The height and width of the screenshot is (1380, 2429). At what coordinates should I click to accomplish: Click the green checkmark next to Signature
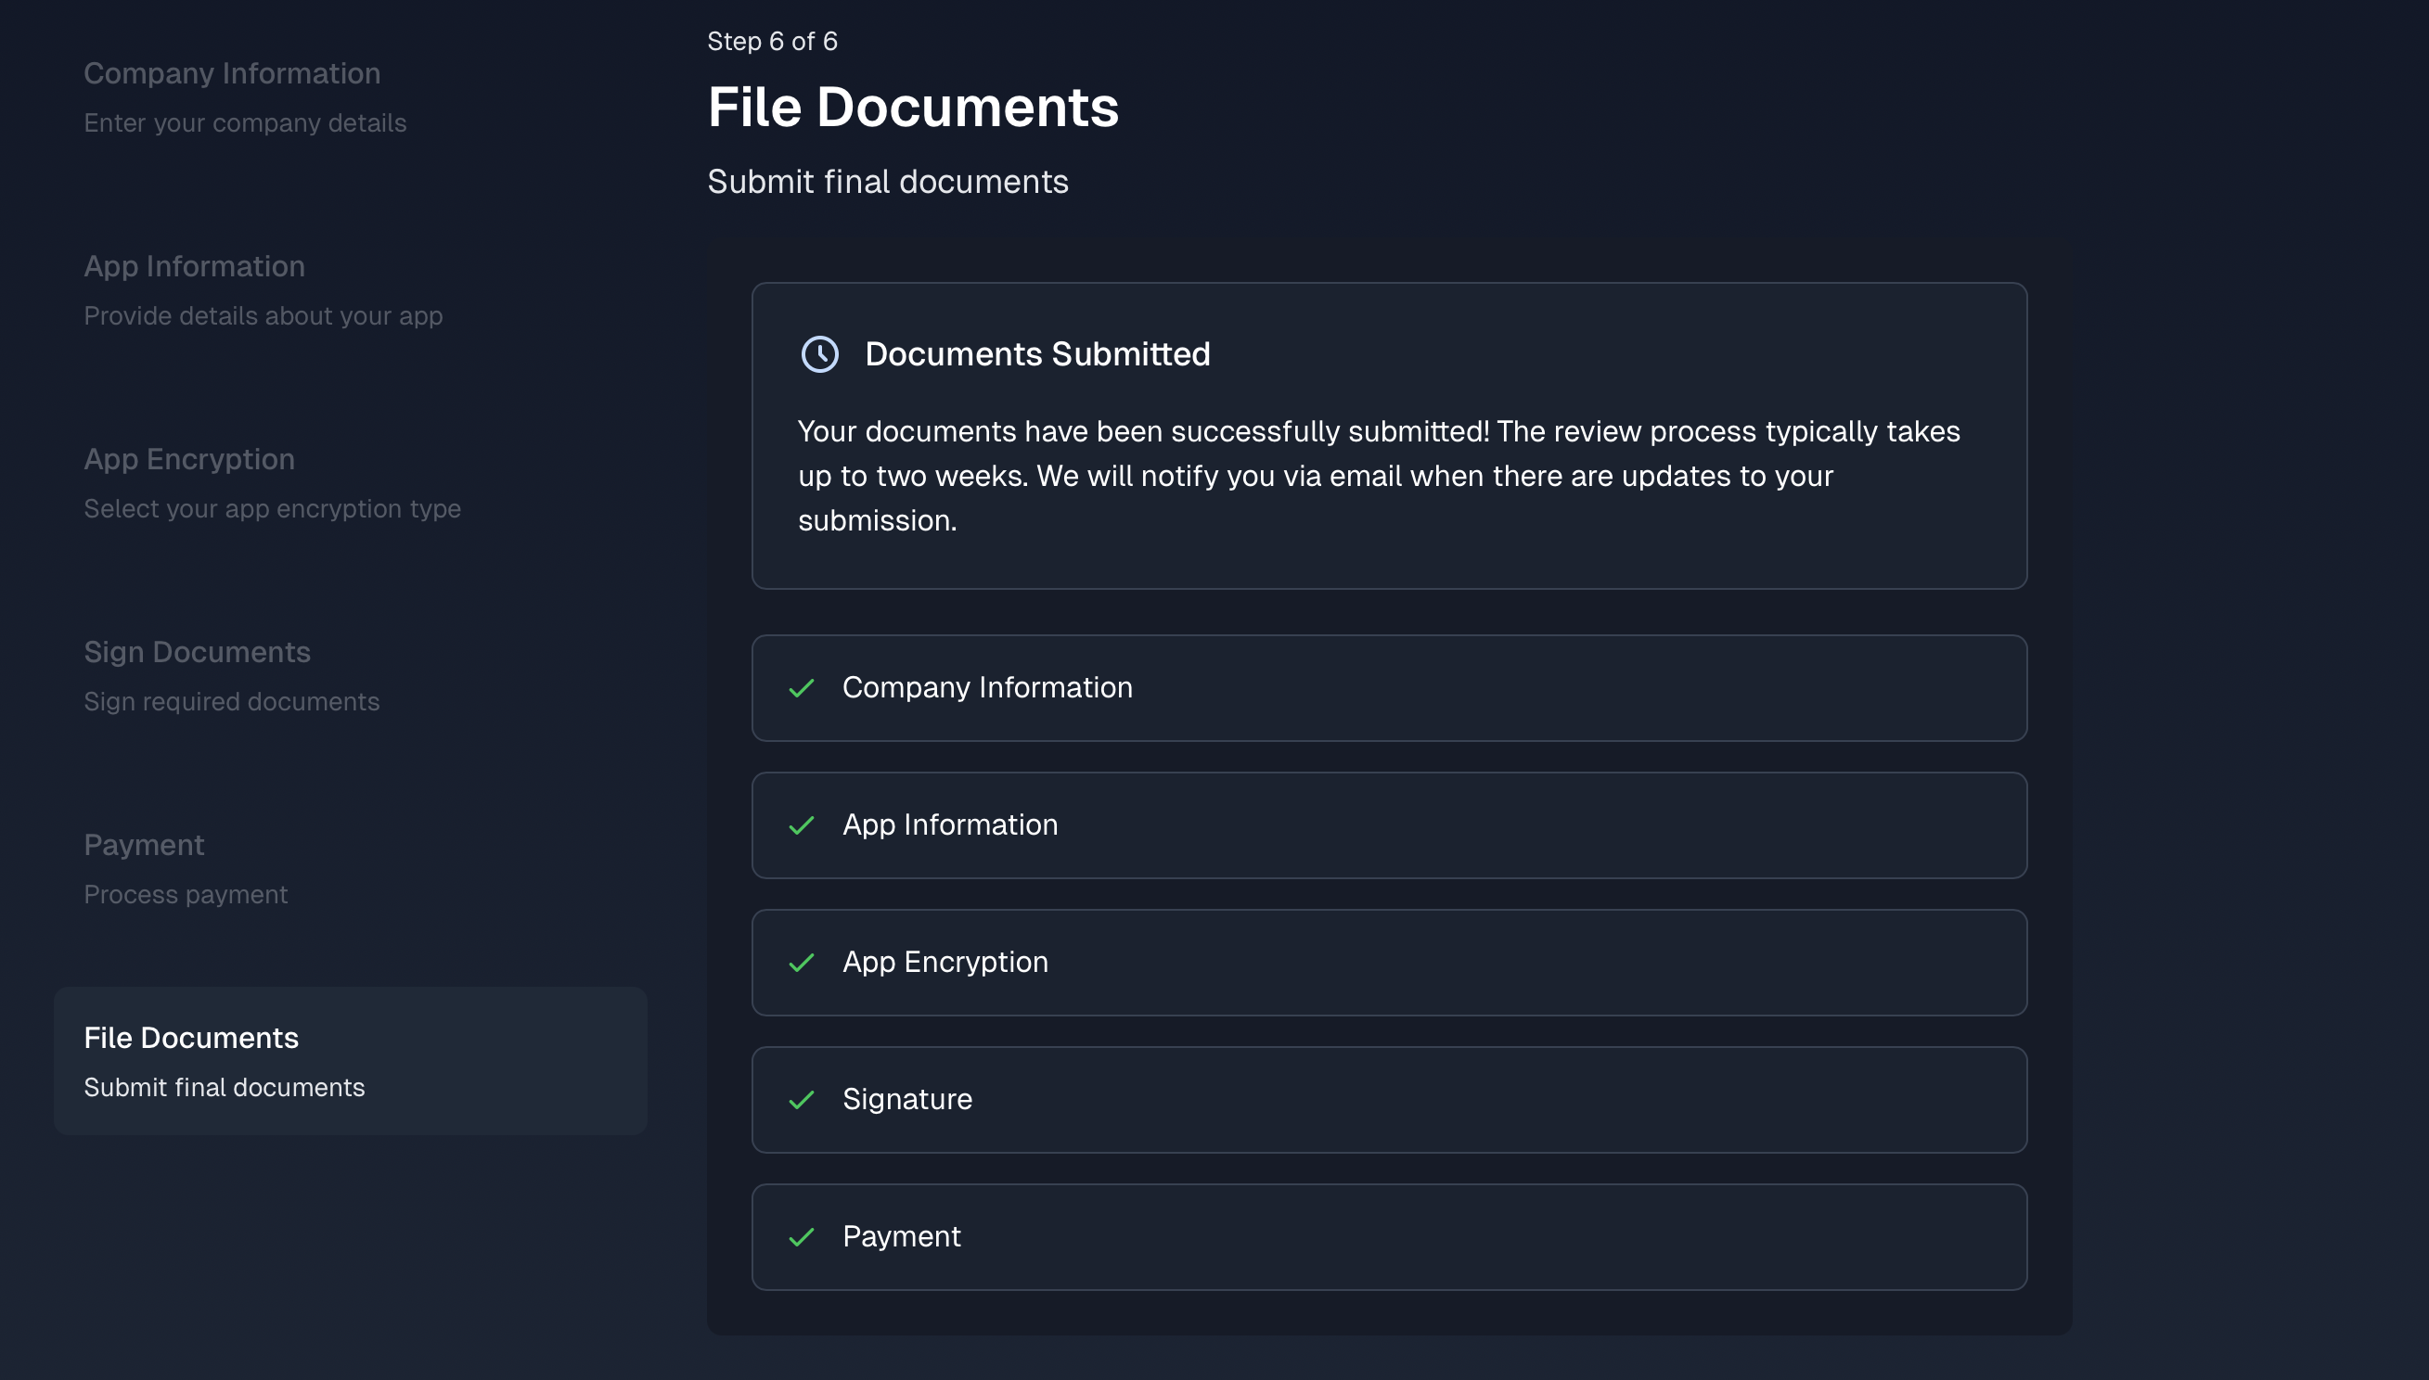[x=801, y=1099]
